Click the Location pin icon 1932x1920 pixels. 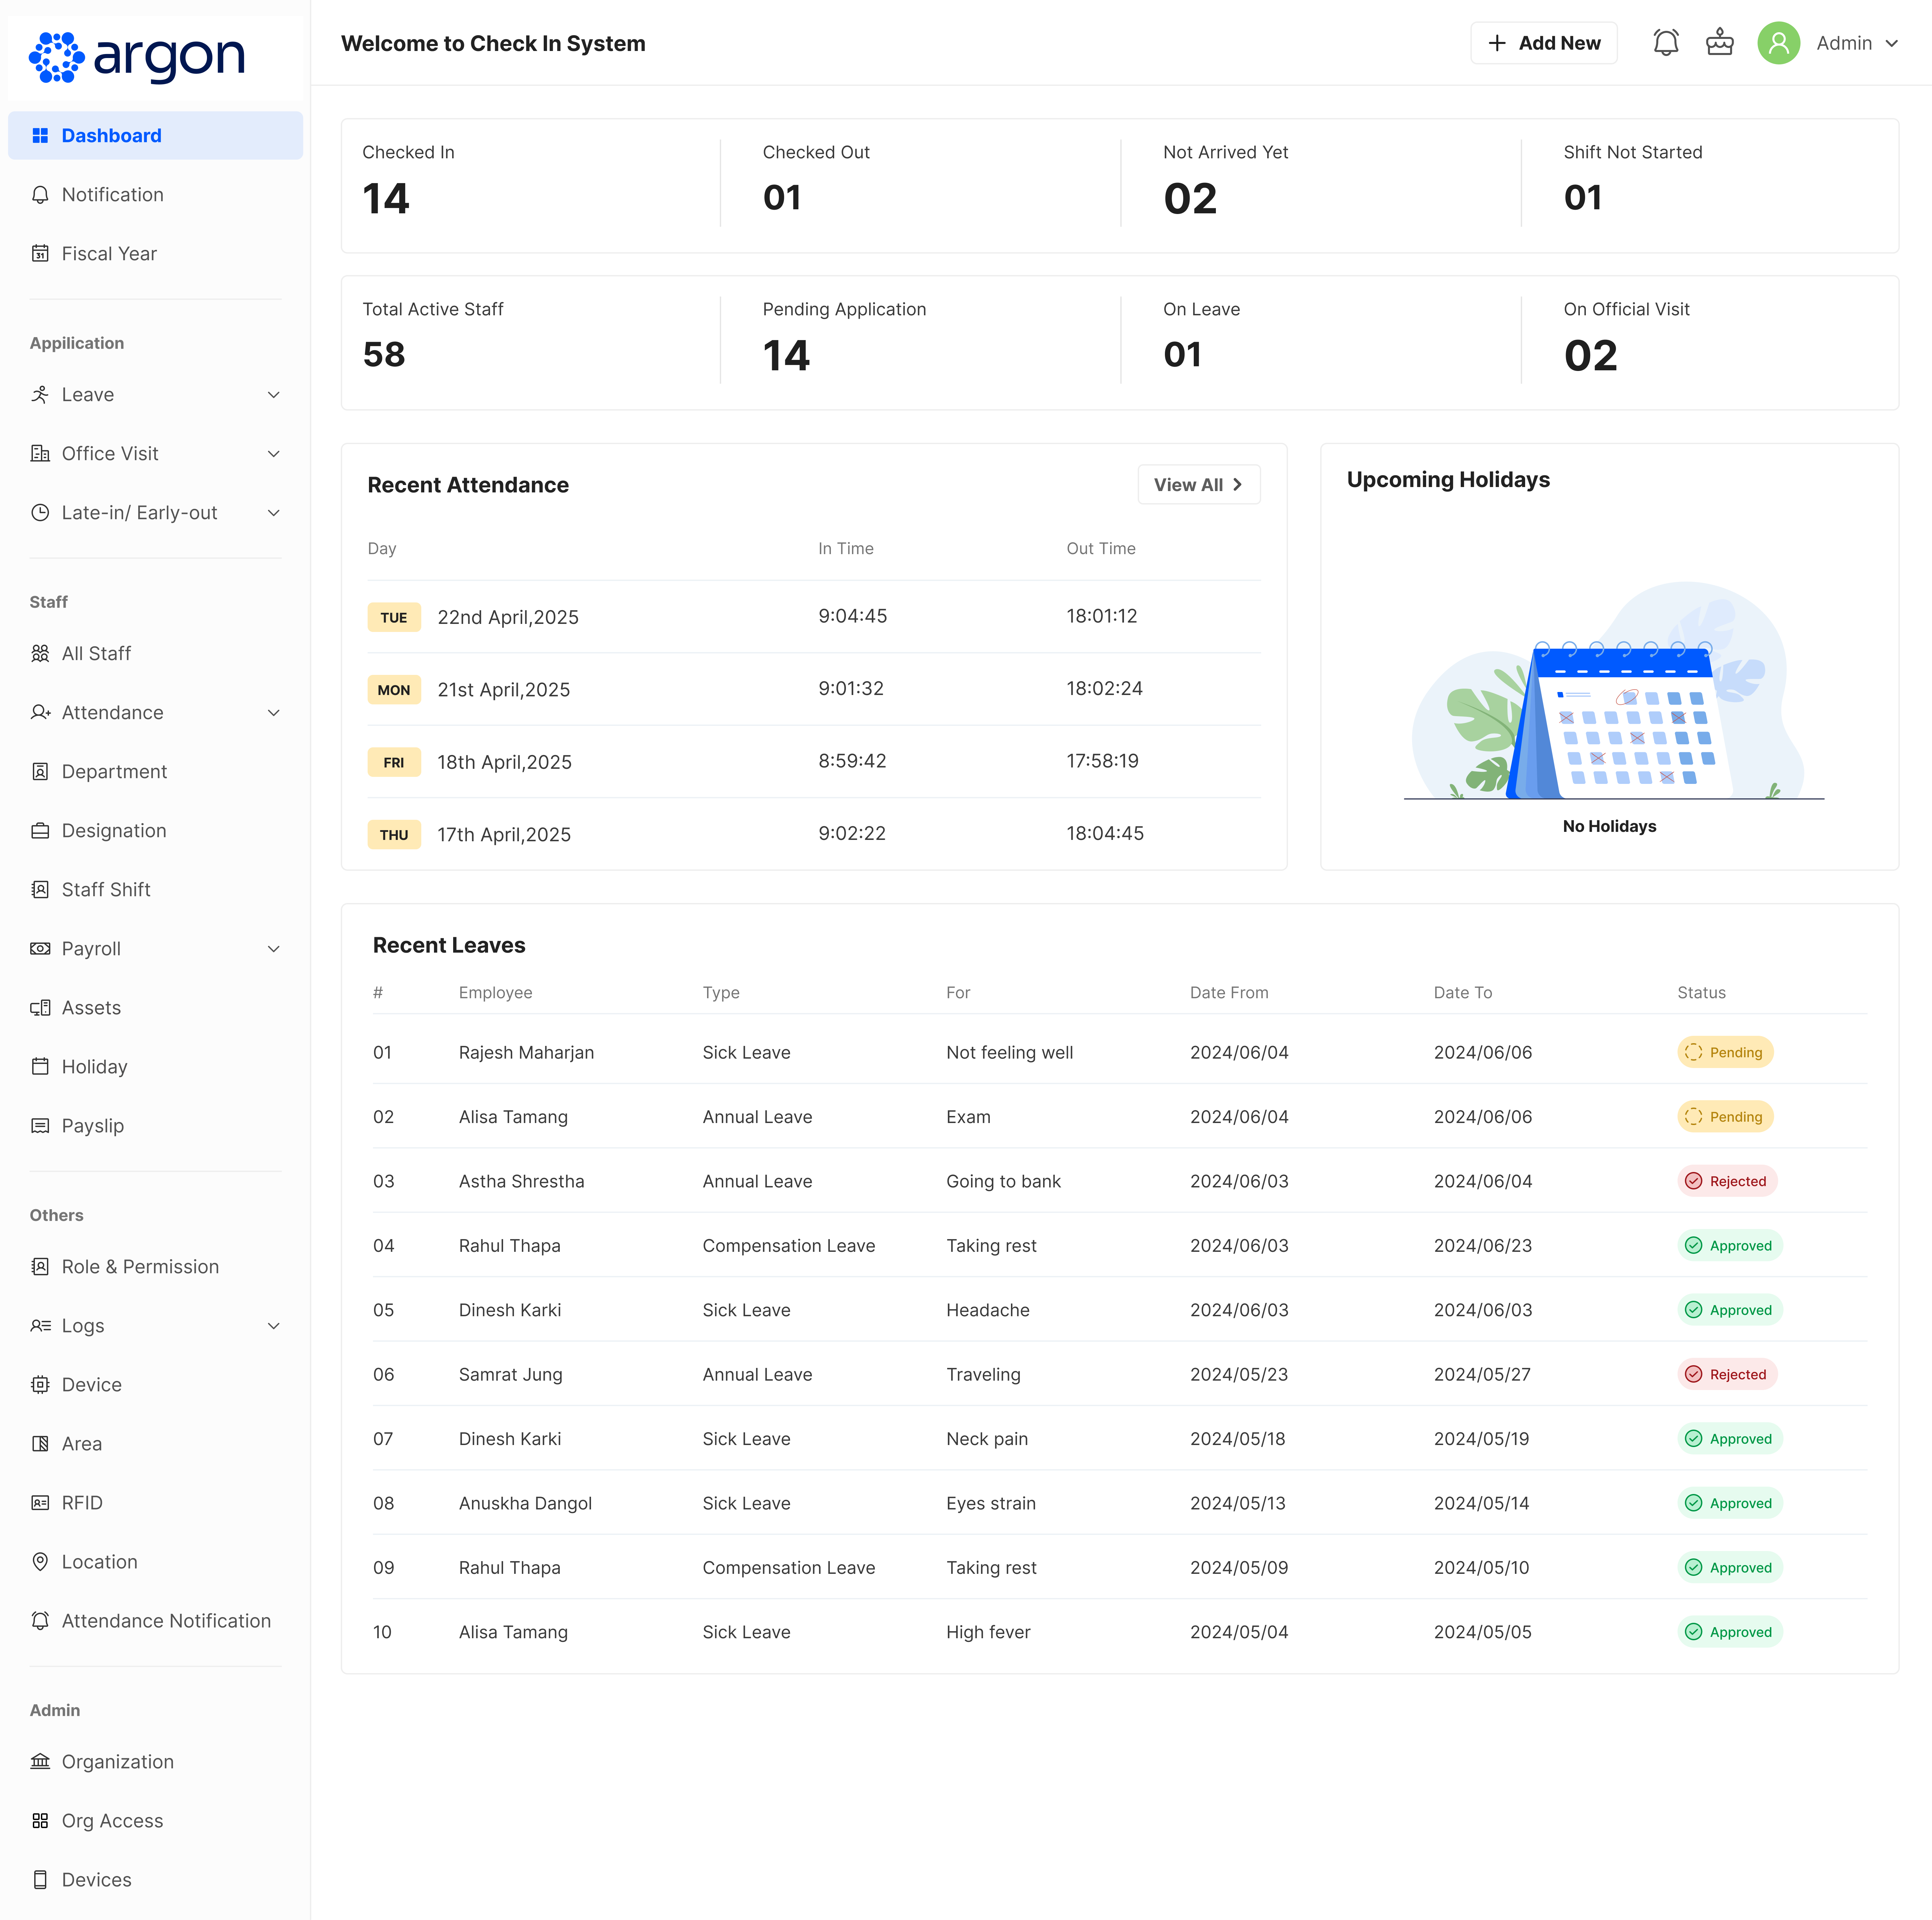[40, 1562]
